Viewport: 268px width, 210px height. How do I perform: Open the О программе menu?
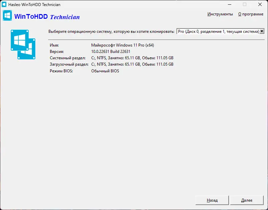[251, 14]
